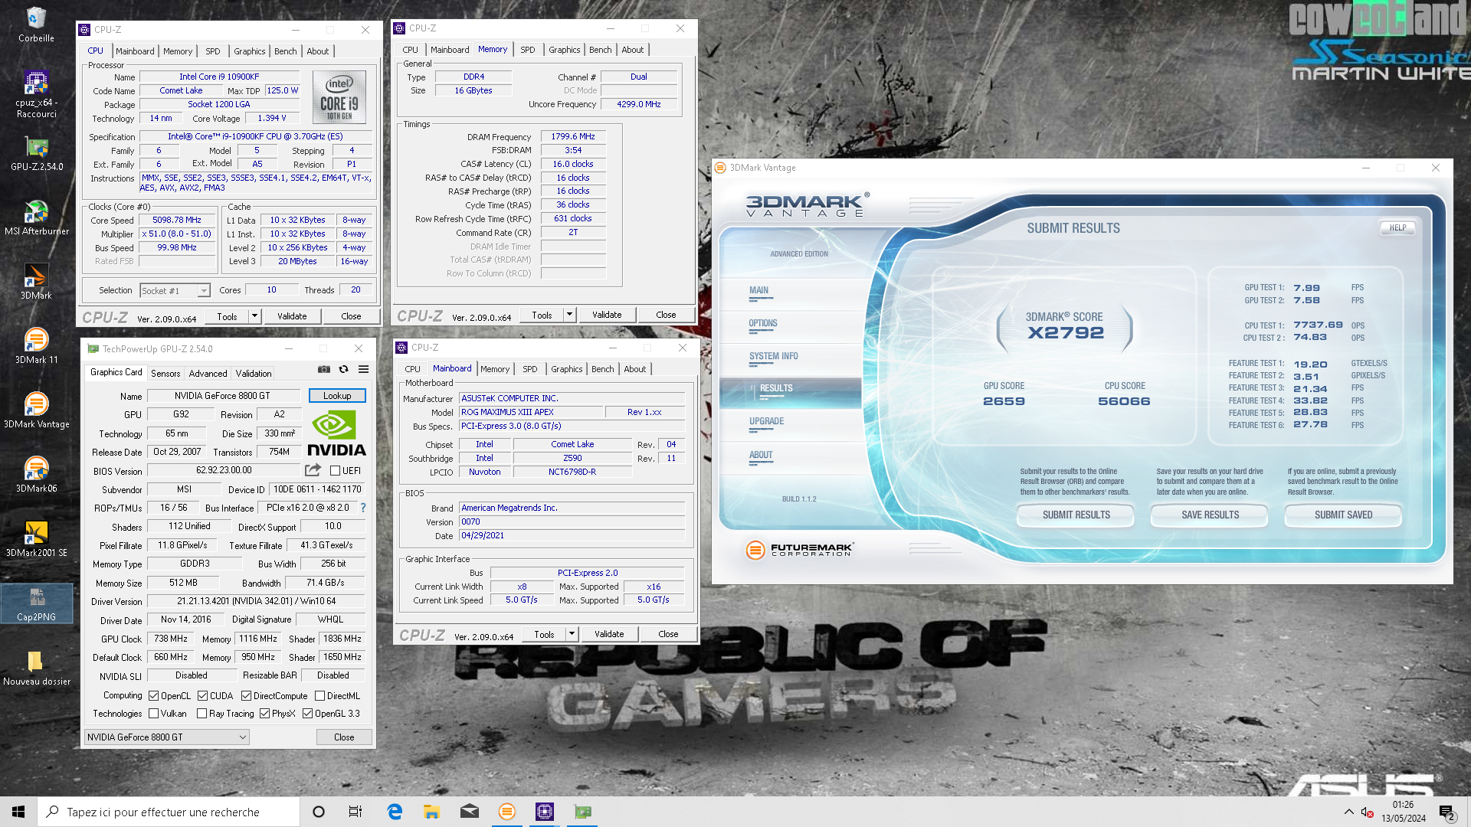Click the taskbar clock showing 01:26
This screenshot has width=1471, height=827.
tap(1403, 812)
